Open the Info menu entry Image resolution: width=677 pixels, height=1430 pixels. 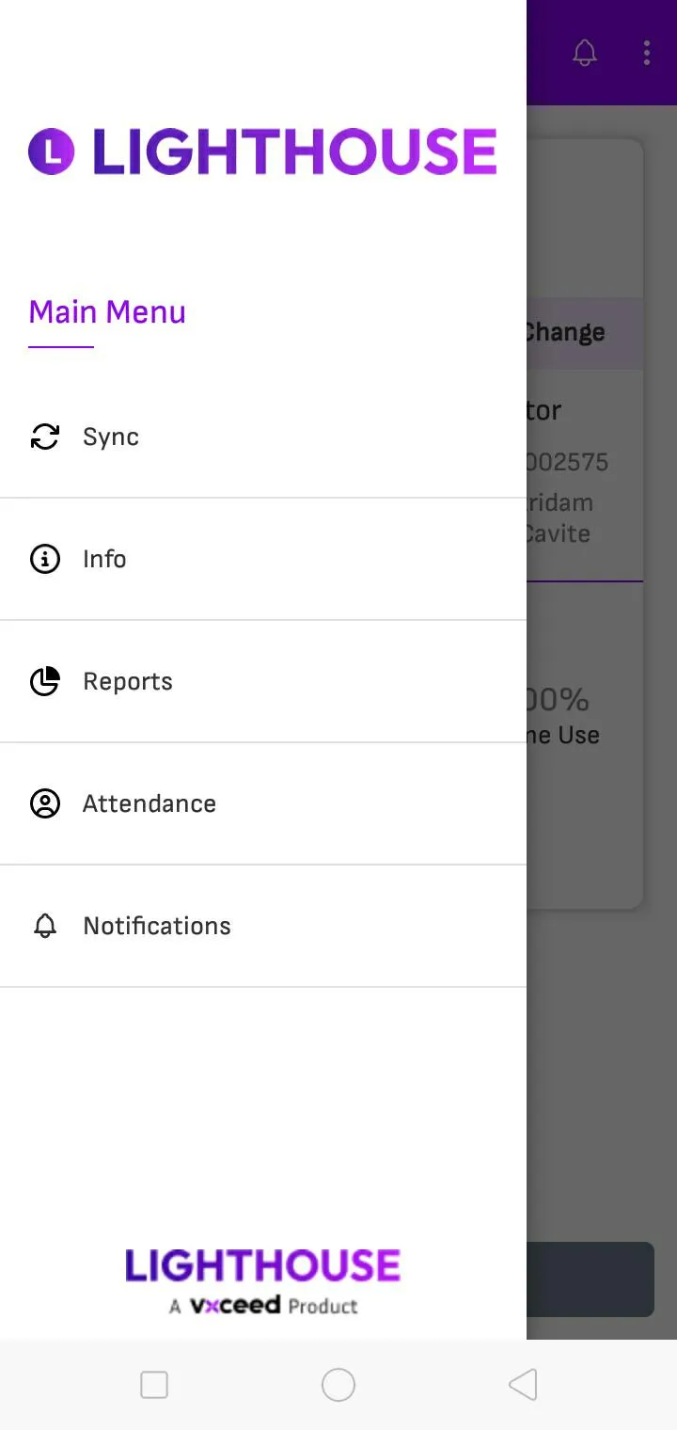click(263, 559)
